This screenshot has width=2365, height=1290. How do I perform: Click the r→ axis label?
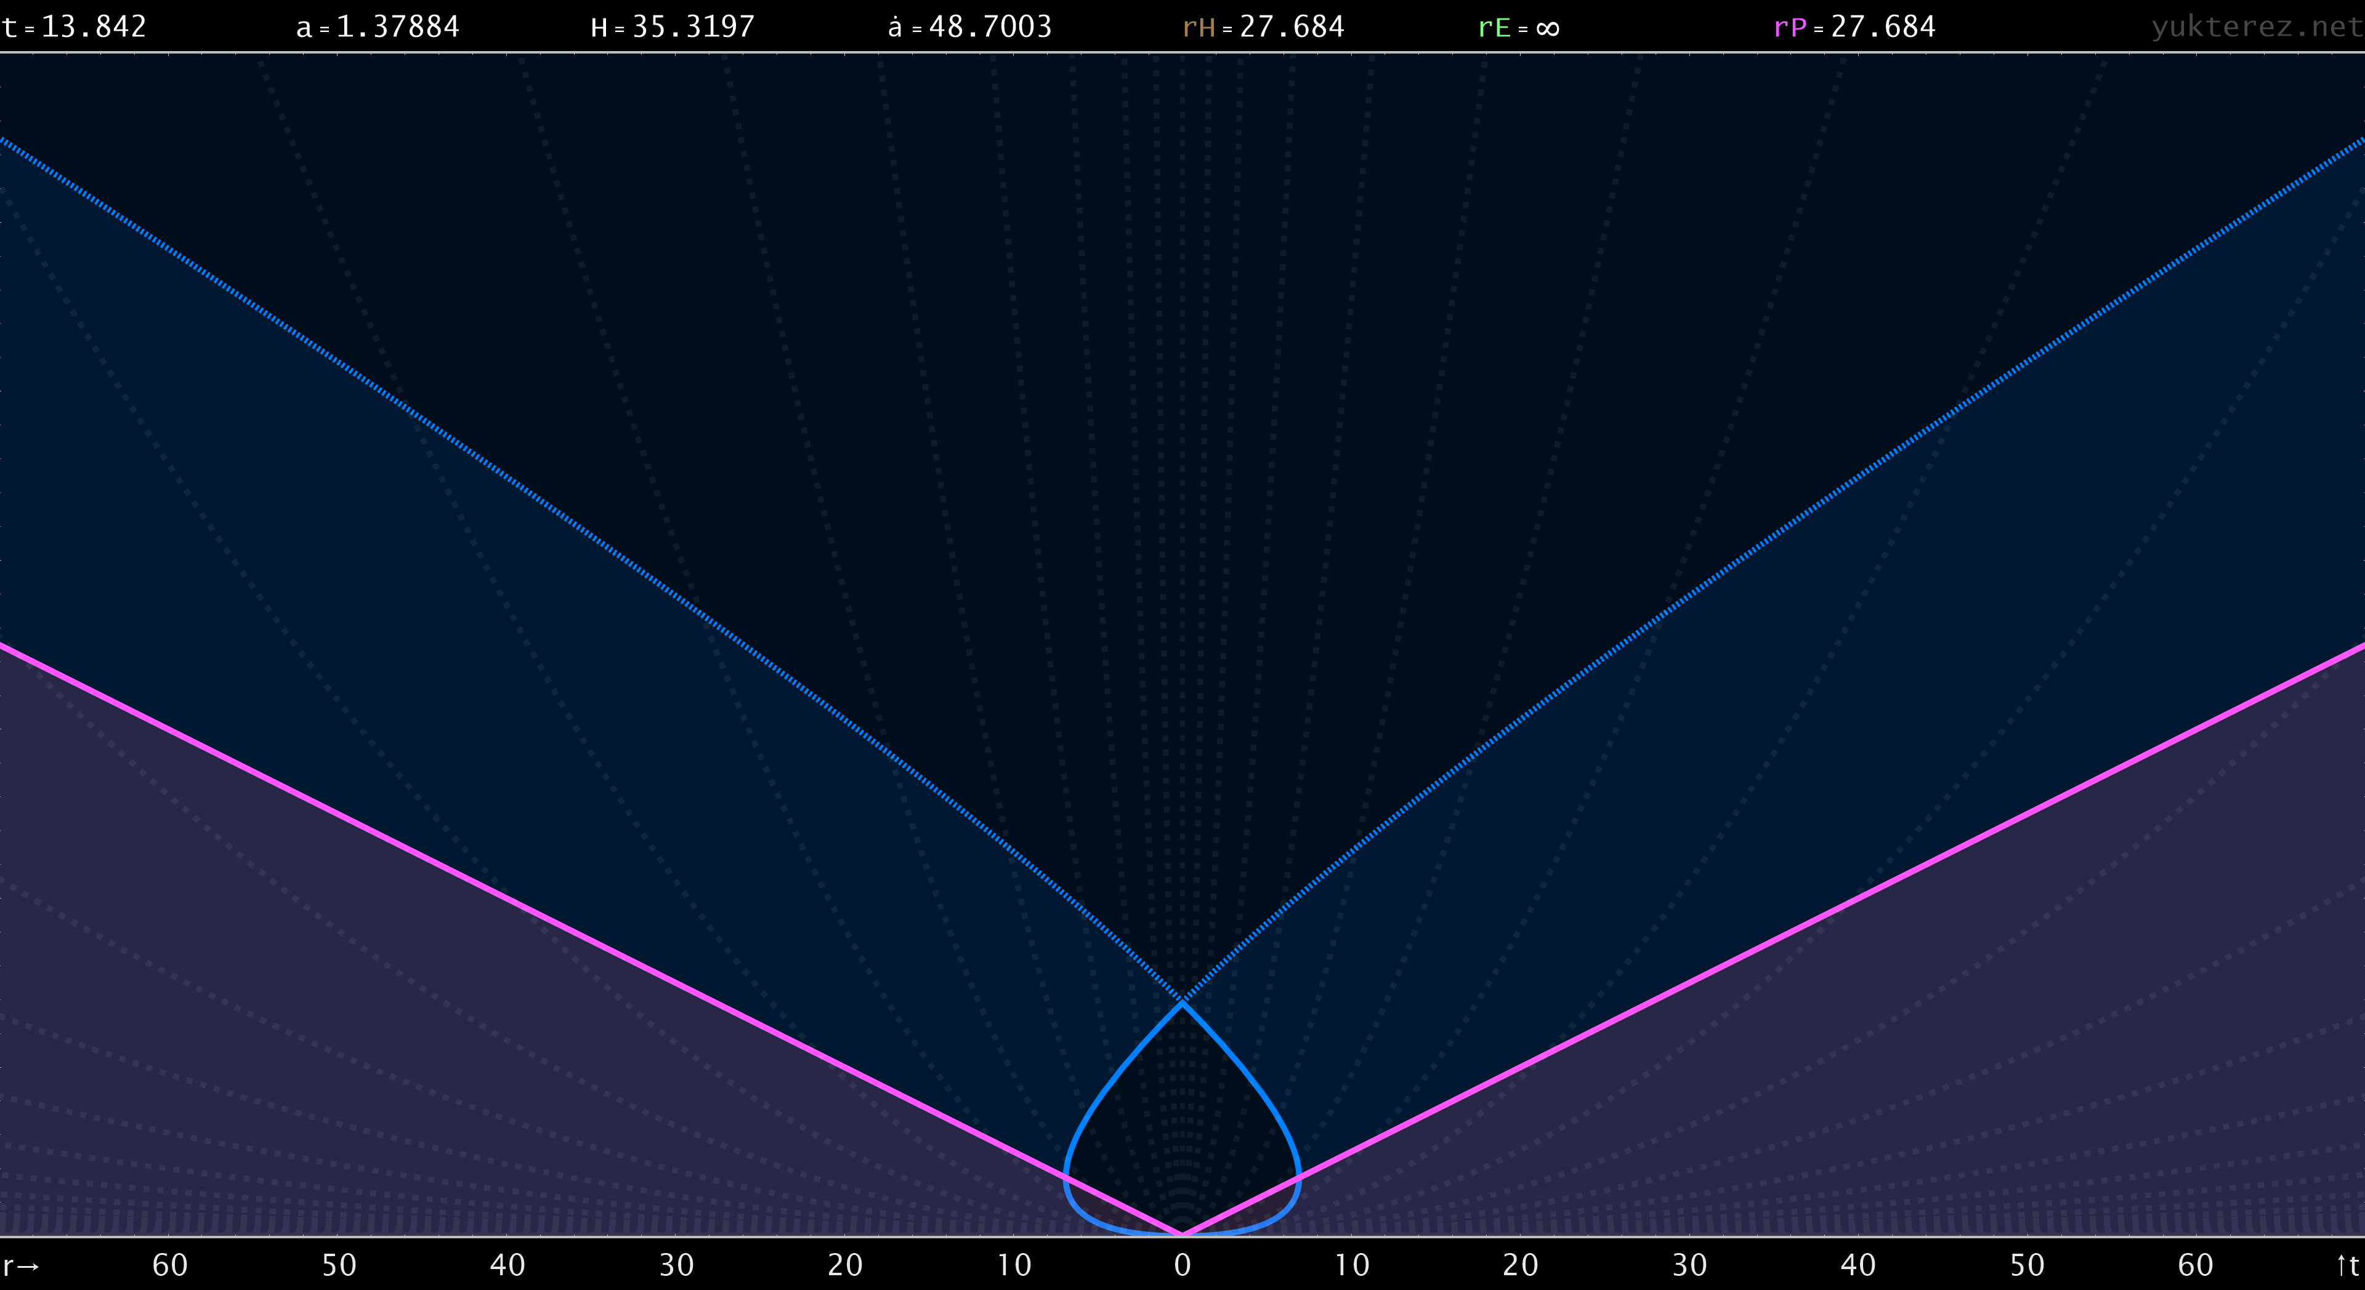click(x=21, y=1266)
